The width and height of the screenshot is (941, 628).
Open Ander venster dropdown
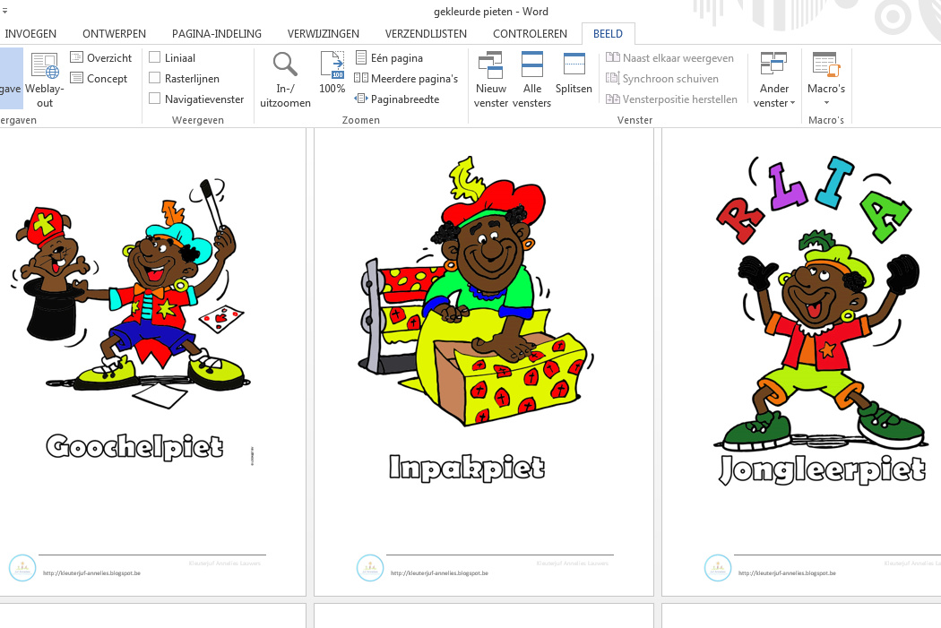pos(774,80)
